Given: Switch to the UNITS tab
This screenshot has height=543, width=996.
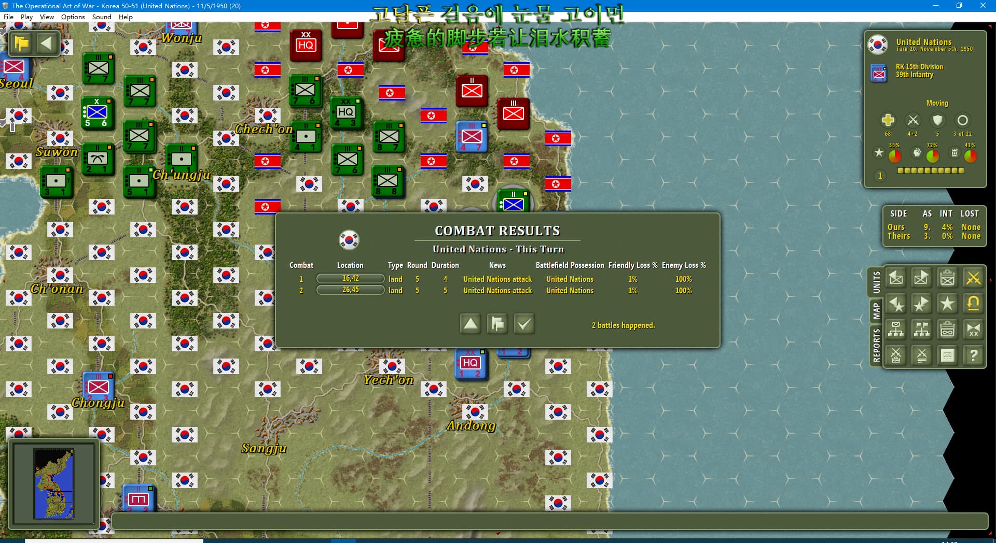Looking at the screenshot, I should (x=876, y=282).
